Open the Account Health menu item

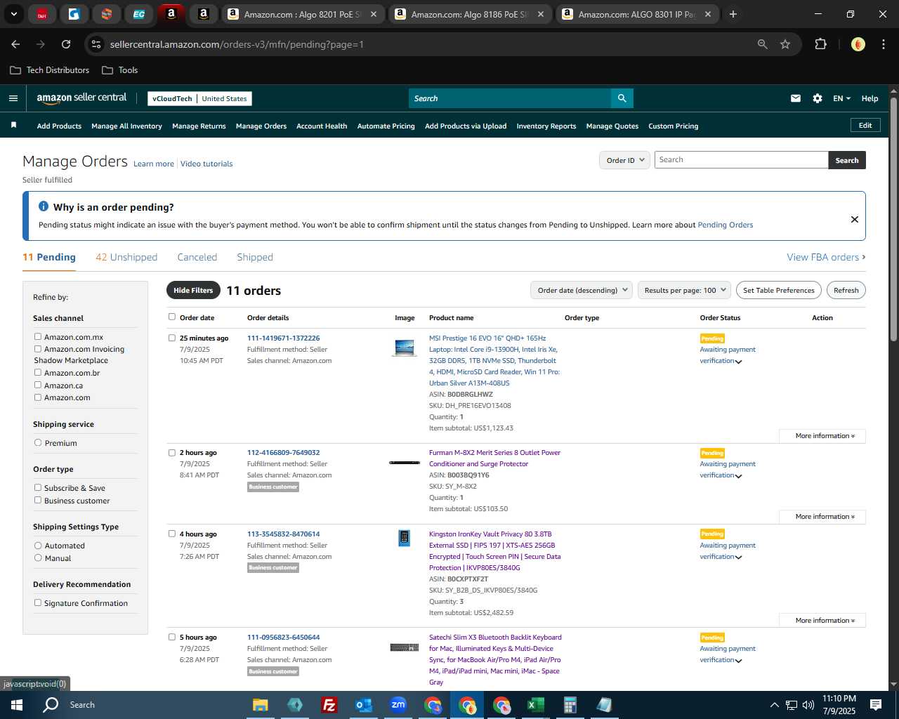[322, 126]
